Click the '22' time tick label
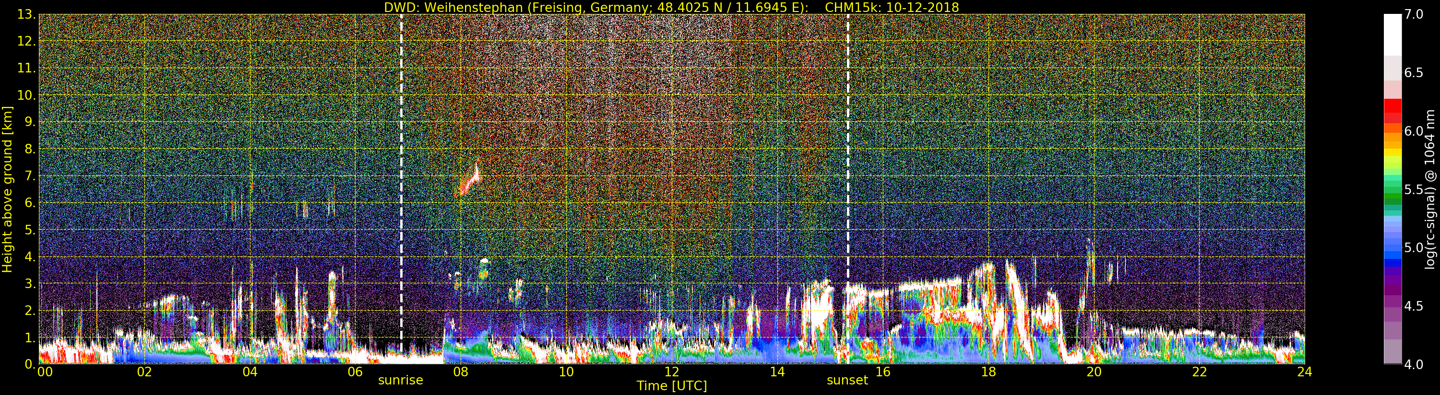This screenshot has height=395, width=1440. tap(1199, 372)
